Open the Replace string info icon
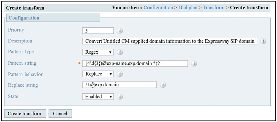Viewport: 277px width, 122px height. [x=163, y=85]
